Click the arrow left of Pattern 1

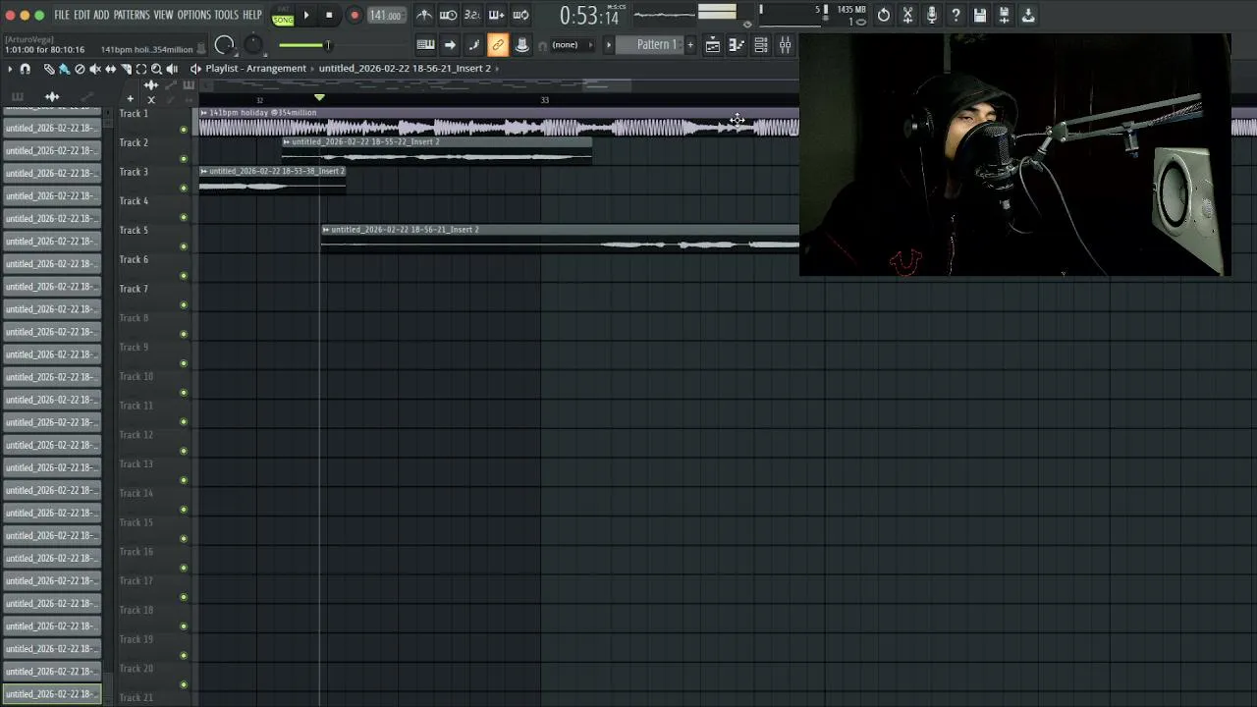(x=608, y=44)
